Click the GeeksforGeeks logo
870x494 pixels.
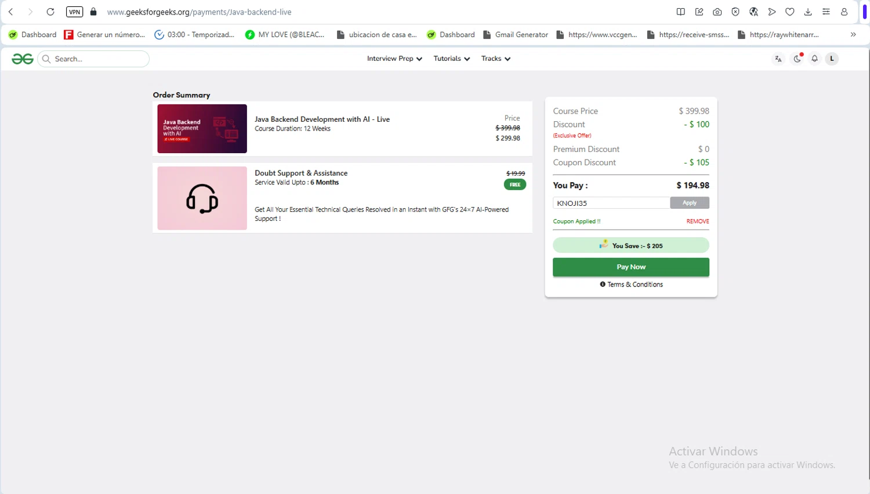point(23,59)
